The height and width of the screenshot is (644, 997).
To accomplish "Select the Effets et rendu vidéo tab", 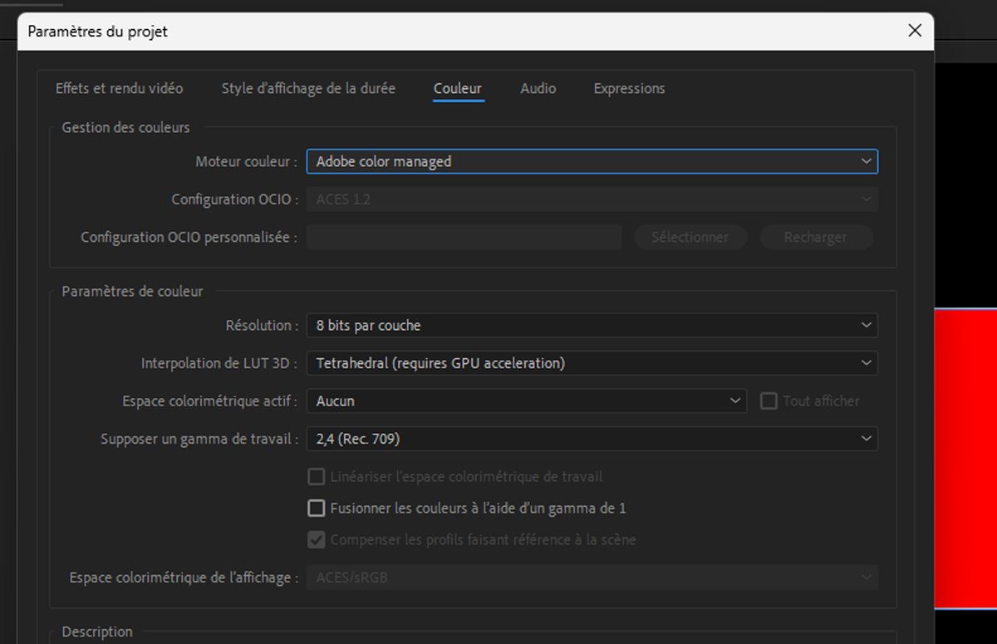I will [x=118, y=88].
